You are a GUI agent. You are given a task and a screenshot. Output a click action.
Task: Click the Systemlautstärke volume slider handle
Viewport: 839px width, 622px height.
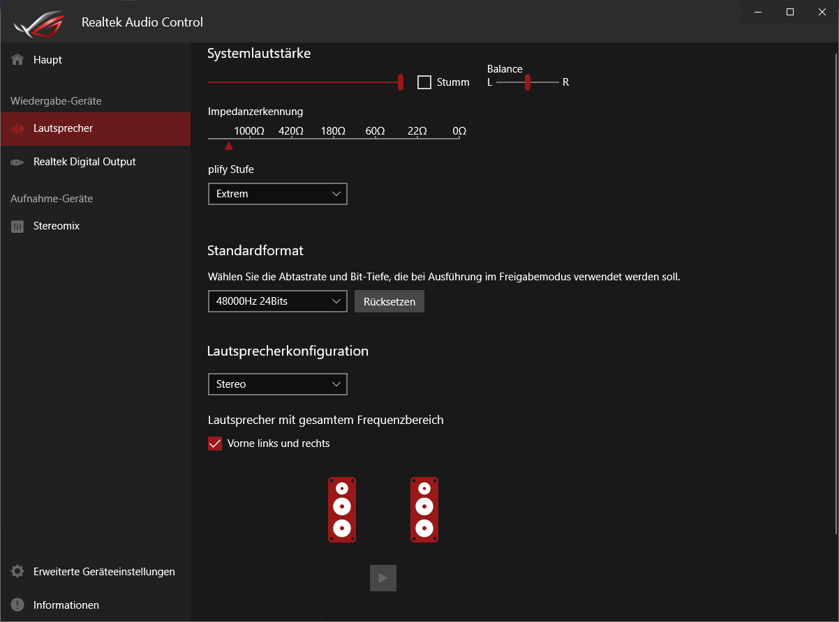[401, 82]
